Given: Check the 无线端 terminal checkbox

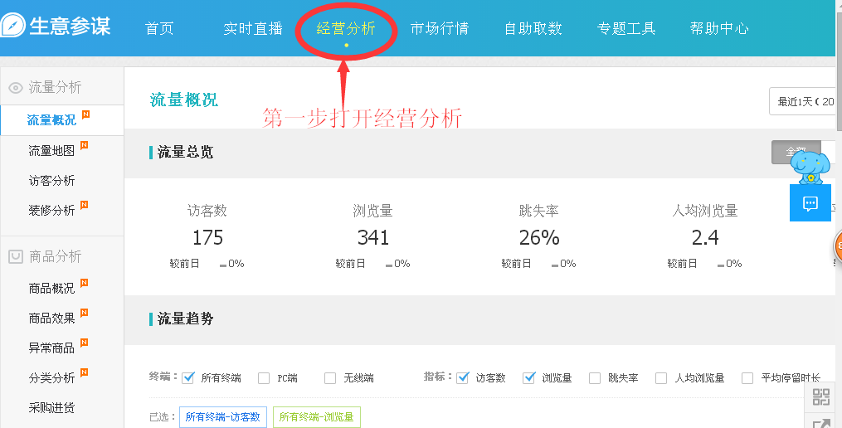Looking at the screenshot, I should (x=330, y=378).
